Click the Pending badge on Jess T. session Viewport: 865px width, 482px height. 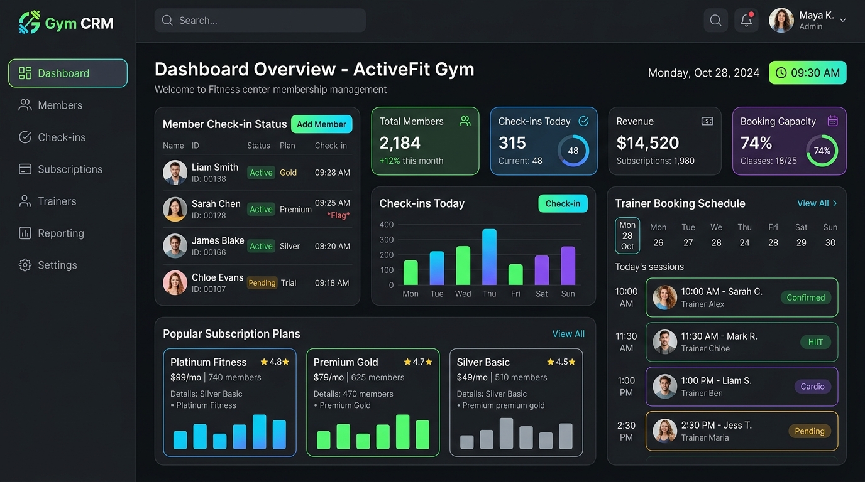tap(810, 431)
